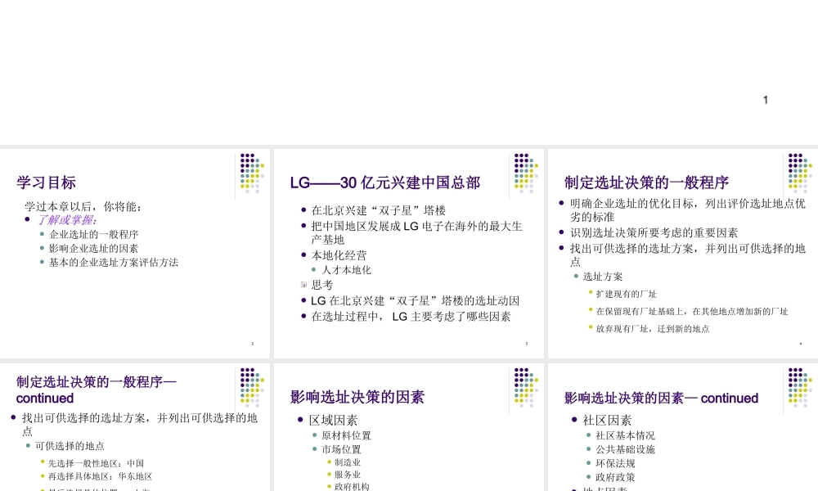Click page number 4 on the slide
Screen dimensions: 818x491
(801, 344)
